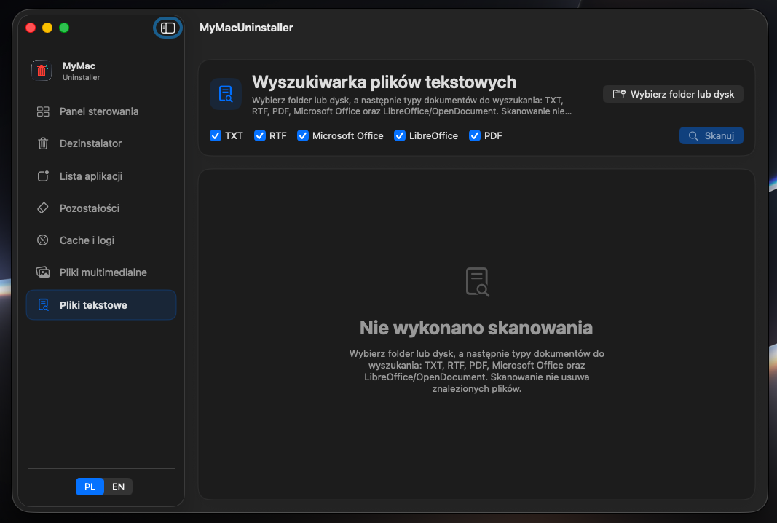The height and width of the screenshot is (523, 777).
Task: Click Wybierz folder lub dysk button
Action: 673,94
